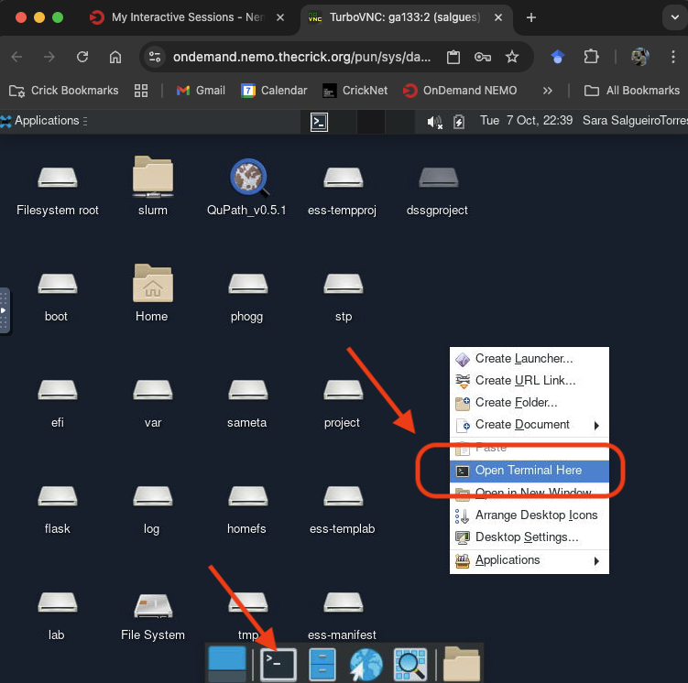Open the QuPath_v0.5.1 desktop icon
This screenshot has width=688, height=683.
pyautogui.click(x=247, y=179)
